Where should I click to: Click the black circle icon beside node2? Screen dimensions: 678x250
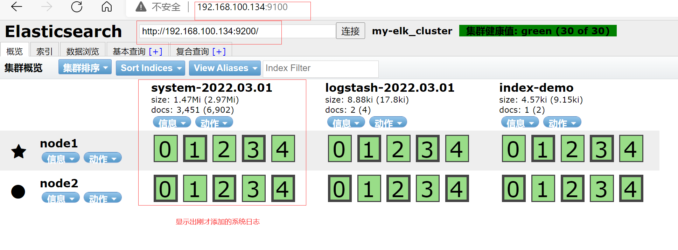[18, 192]
